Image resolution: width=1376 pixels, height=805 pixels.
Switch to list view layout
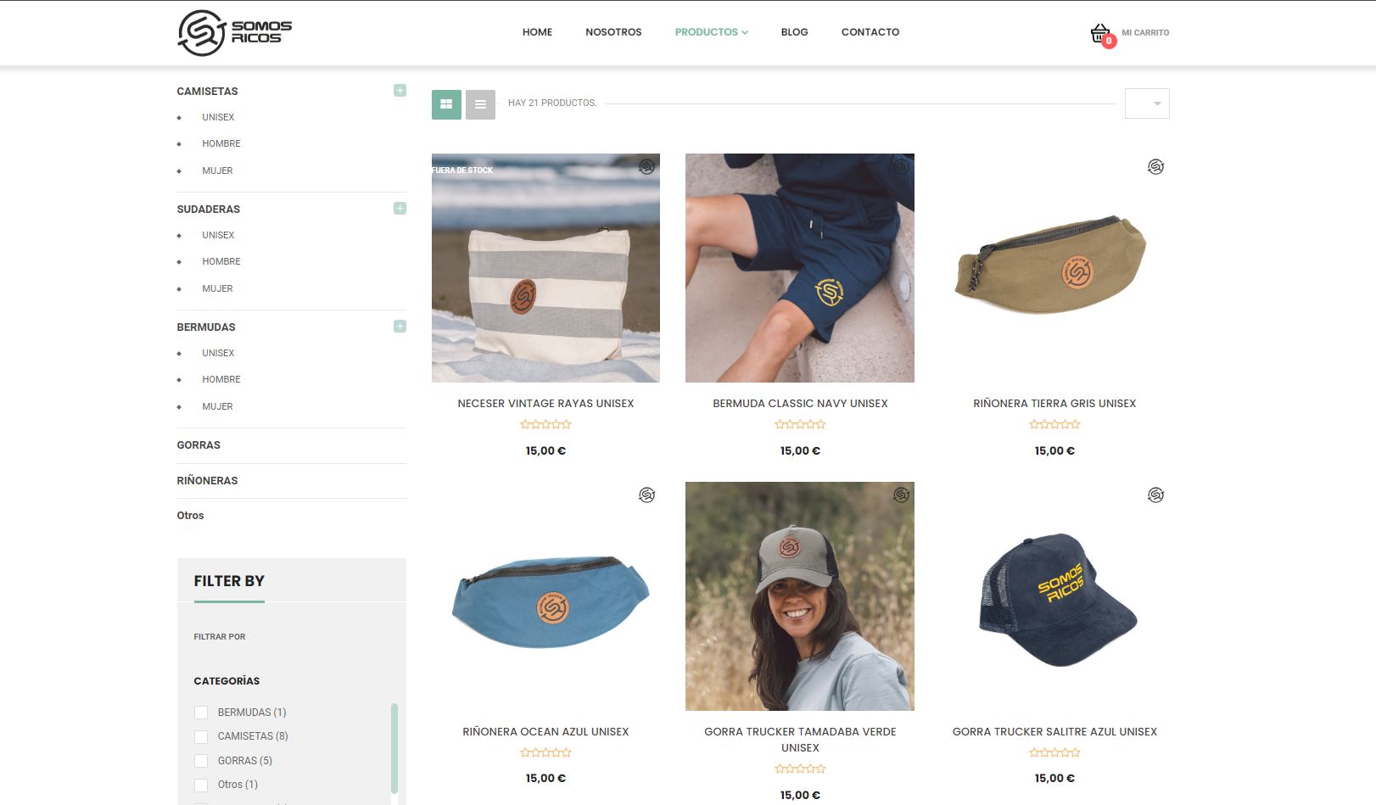pyautogui.click(x=480, y=104)
